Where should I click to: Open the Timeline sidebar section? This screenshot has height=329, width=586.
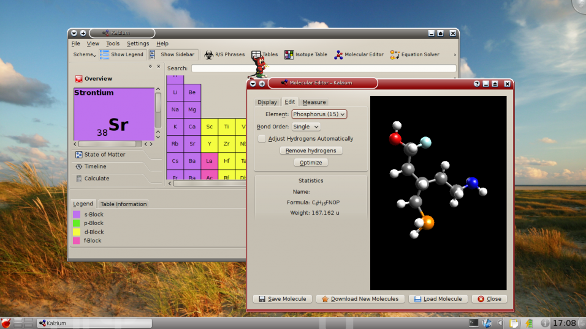tap(95, 166)
